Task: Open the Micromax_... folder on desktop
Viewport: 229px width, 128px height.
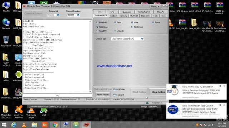Action: (x=6, y=93)
